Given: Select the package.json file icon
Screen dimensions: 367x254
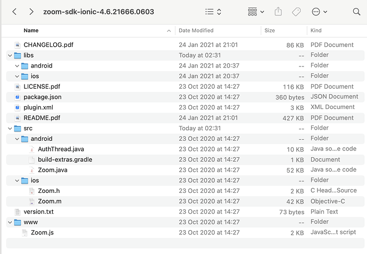Looking at the screenshot, I should (x=18, y=97).
